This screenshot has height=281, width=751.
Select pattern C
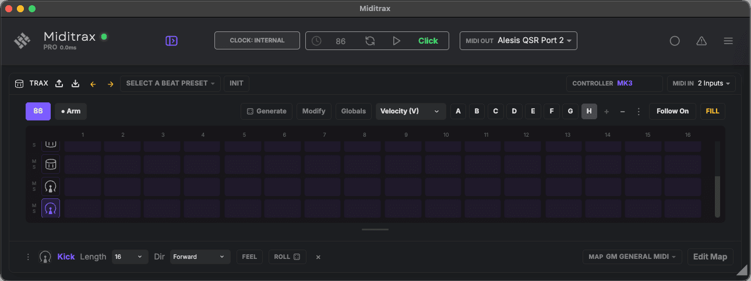pyautogui.click(x=495, y=111)
